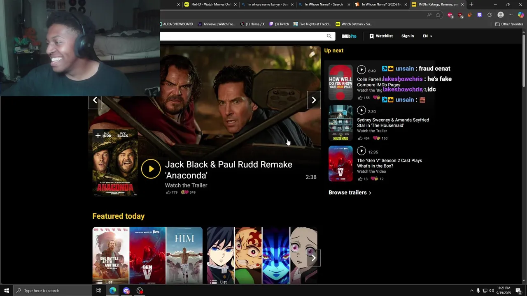This screenshot has width=527, height=296.
Task: Show hidden system tray icons
Action: coord(471,291)
